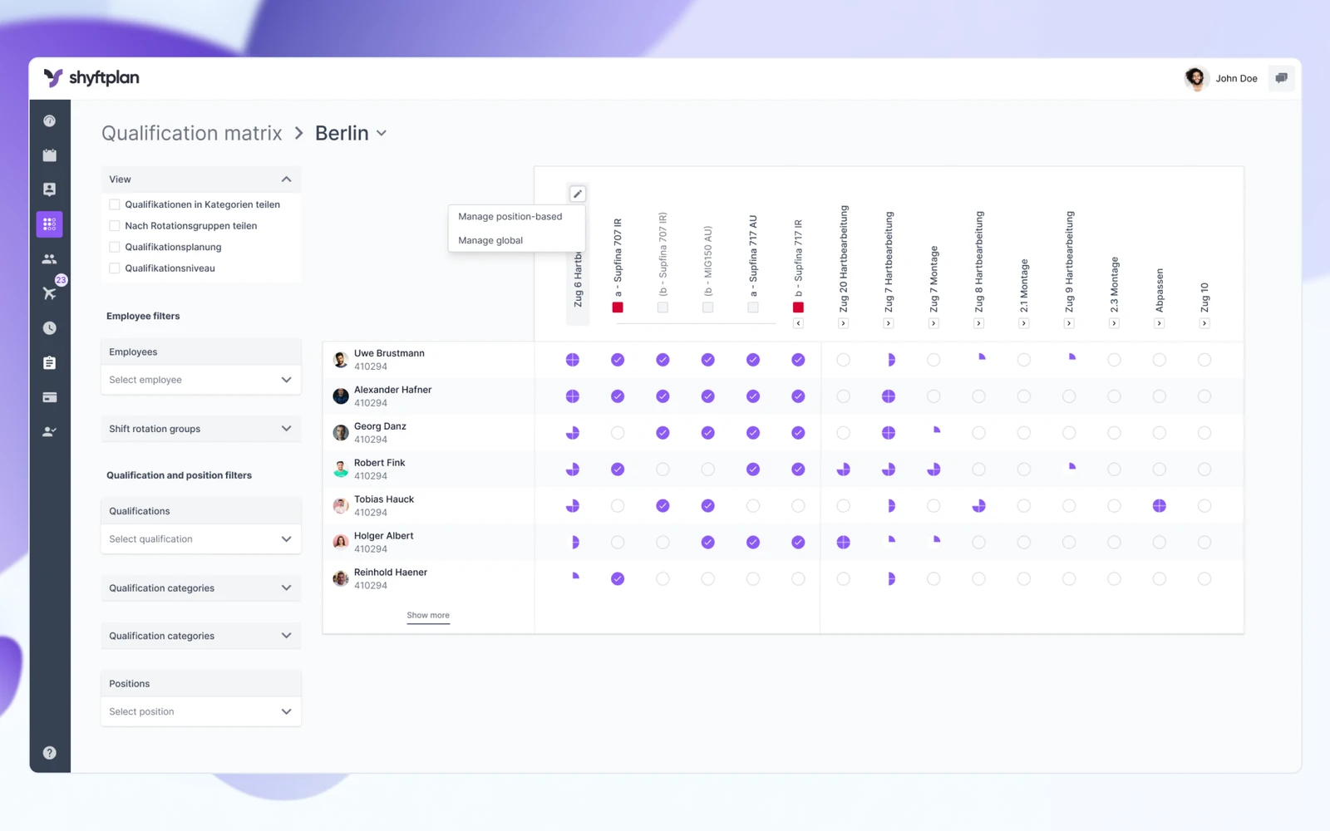1330x831 pixels.
Task: Choose Manage global menu entry
Action: 490,240
